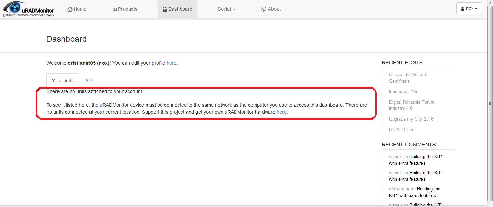Switch to the API tab
Screen dimensions: 493x207
pyautogui.click(x=89, y=81)
